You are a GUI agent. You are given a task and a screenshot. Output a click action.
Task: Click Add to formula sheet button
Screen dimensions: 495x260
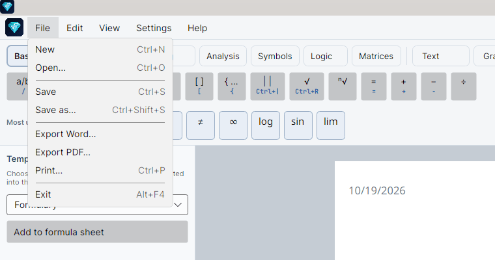pyautogui.click(x=97, y=232)
